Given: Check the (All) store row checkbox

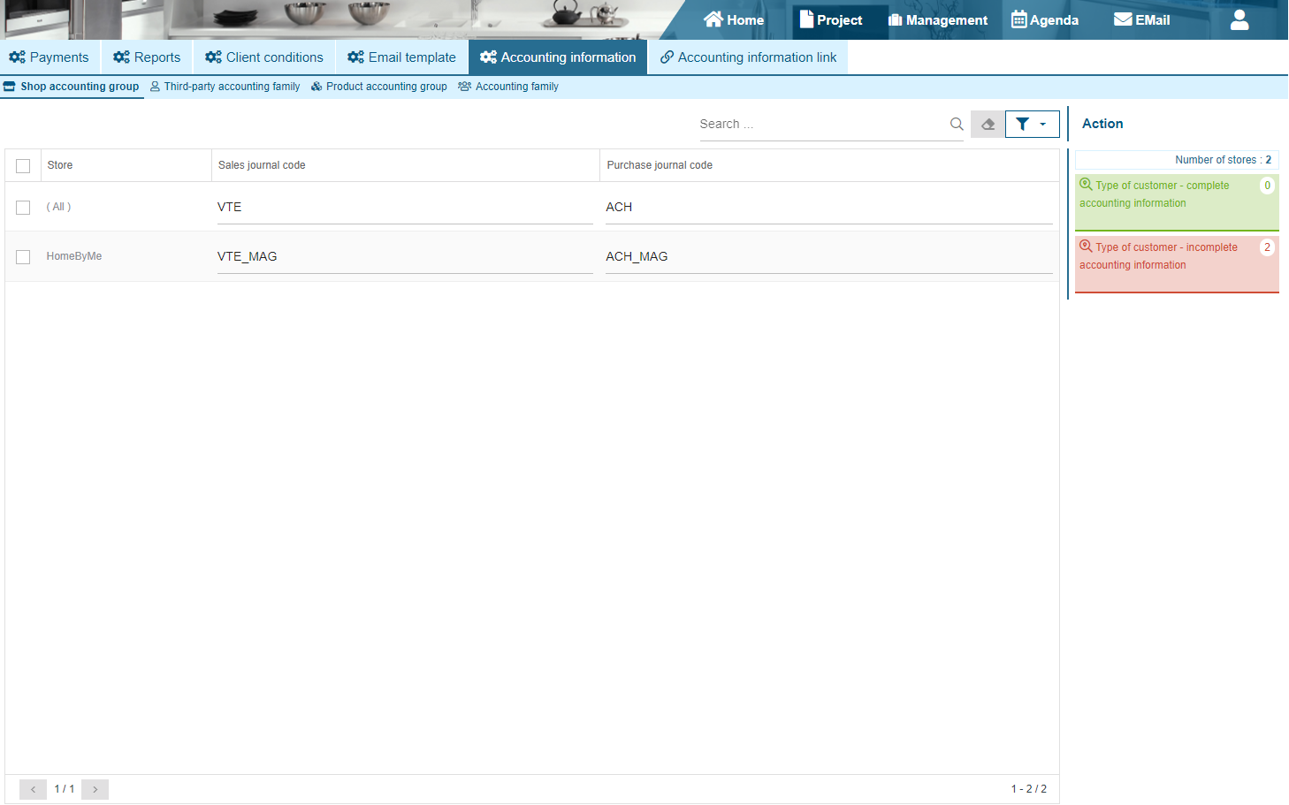Looking at the screenshot, I should 23,208.
